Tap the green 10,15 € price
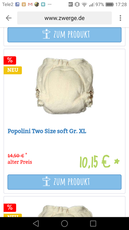Image resolution: width=129 pixels, height=230 pixels. 100,162
